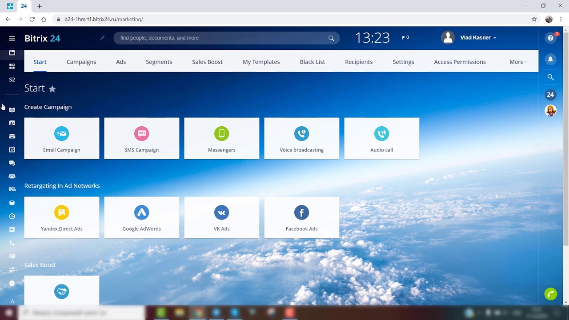The height and width of the screenshot is (320, 569).
Task: Click the Facebook Ads icon
Action: (302, 212)
